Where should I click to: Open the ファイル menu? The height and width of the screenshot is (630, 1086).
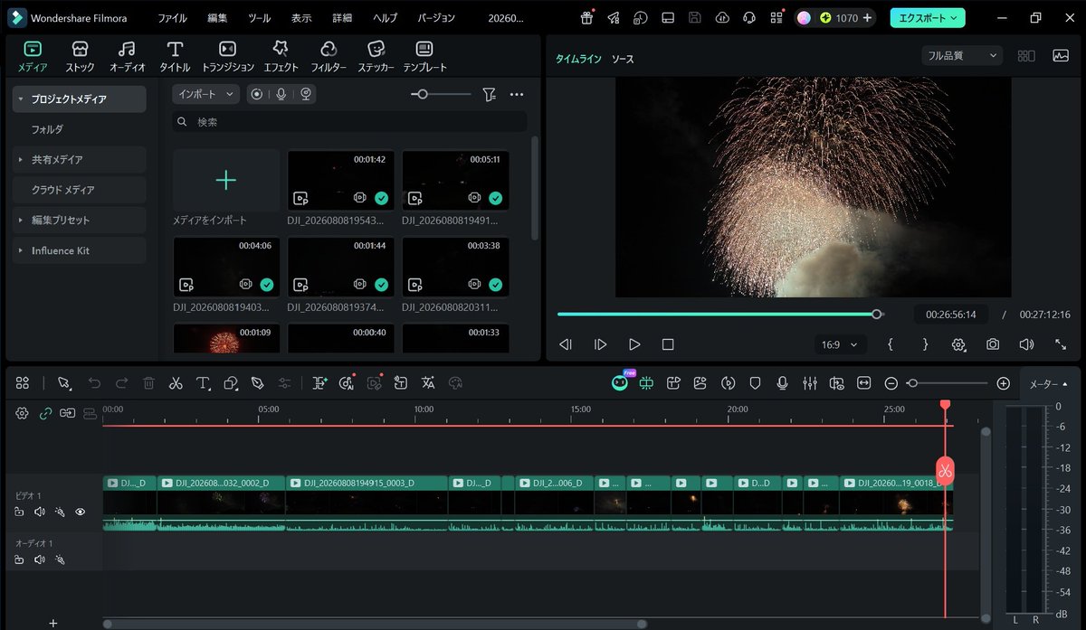172,18
